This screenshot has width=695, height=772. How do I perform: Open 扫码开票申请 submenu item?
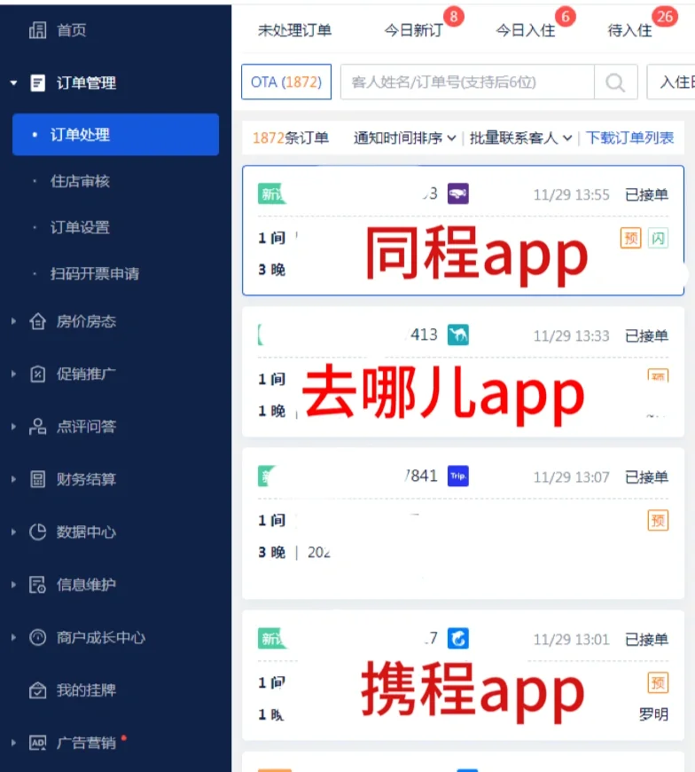(95, 273)
